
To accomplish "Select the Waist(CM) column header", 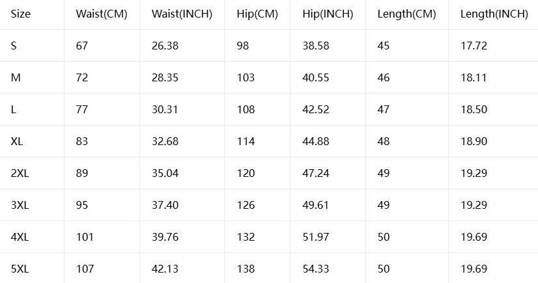I will point(102,14).
